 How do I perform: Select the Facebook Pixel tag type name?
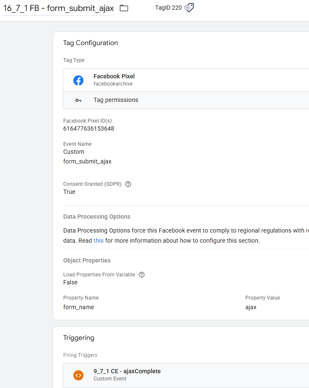point(114,77)
